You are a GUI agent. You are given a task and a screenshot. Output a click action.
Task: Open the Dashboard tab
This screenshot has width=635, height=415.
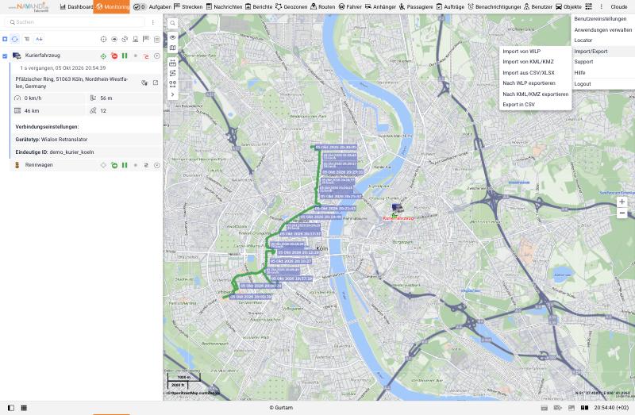click(76, 7)
